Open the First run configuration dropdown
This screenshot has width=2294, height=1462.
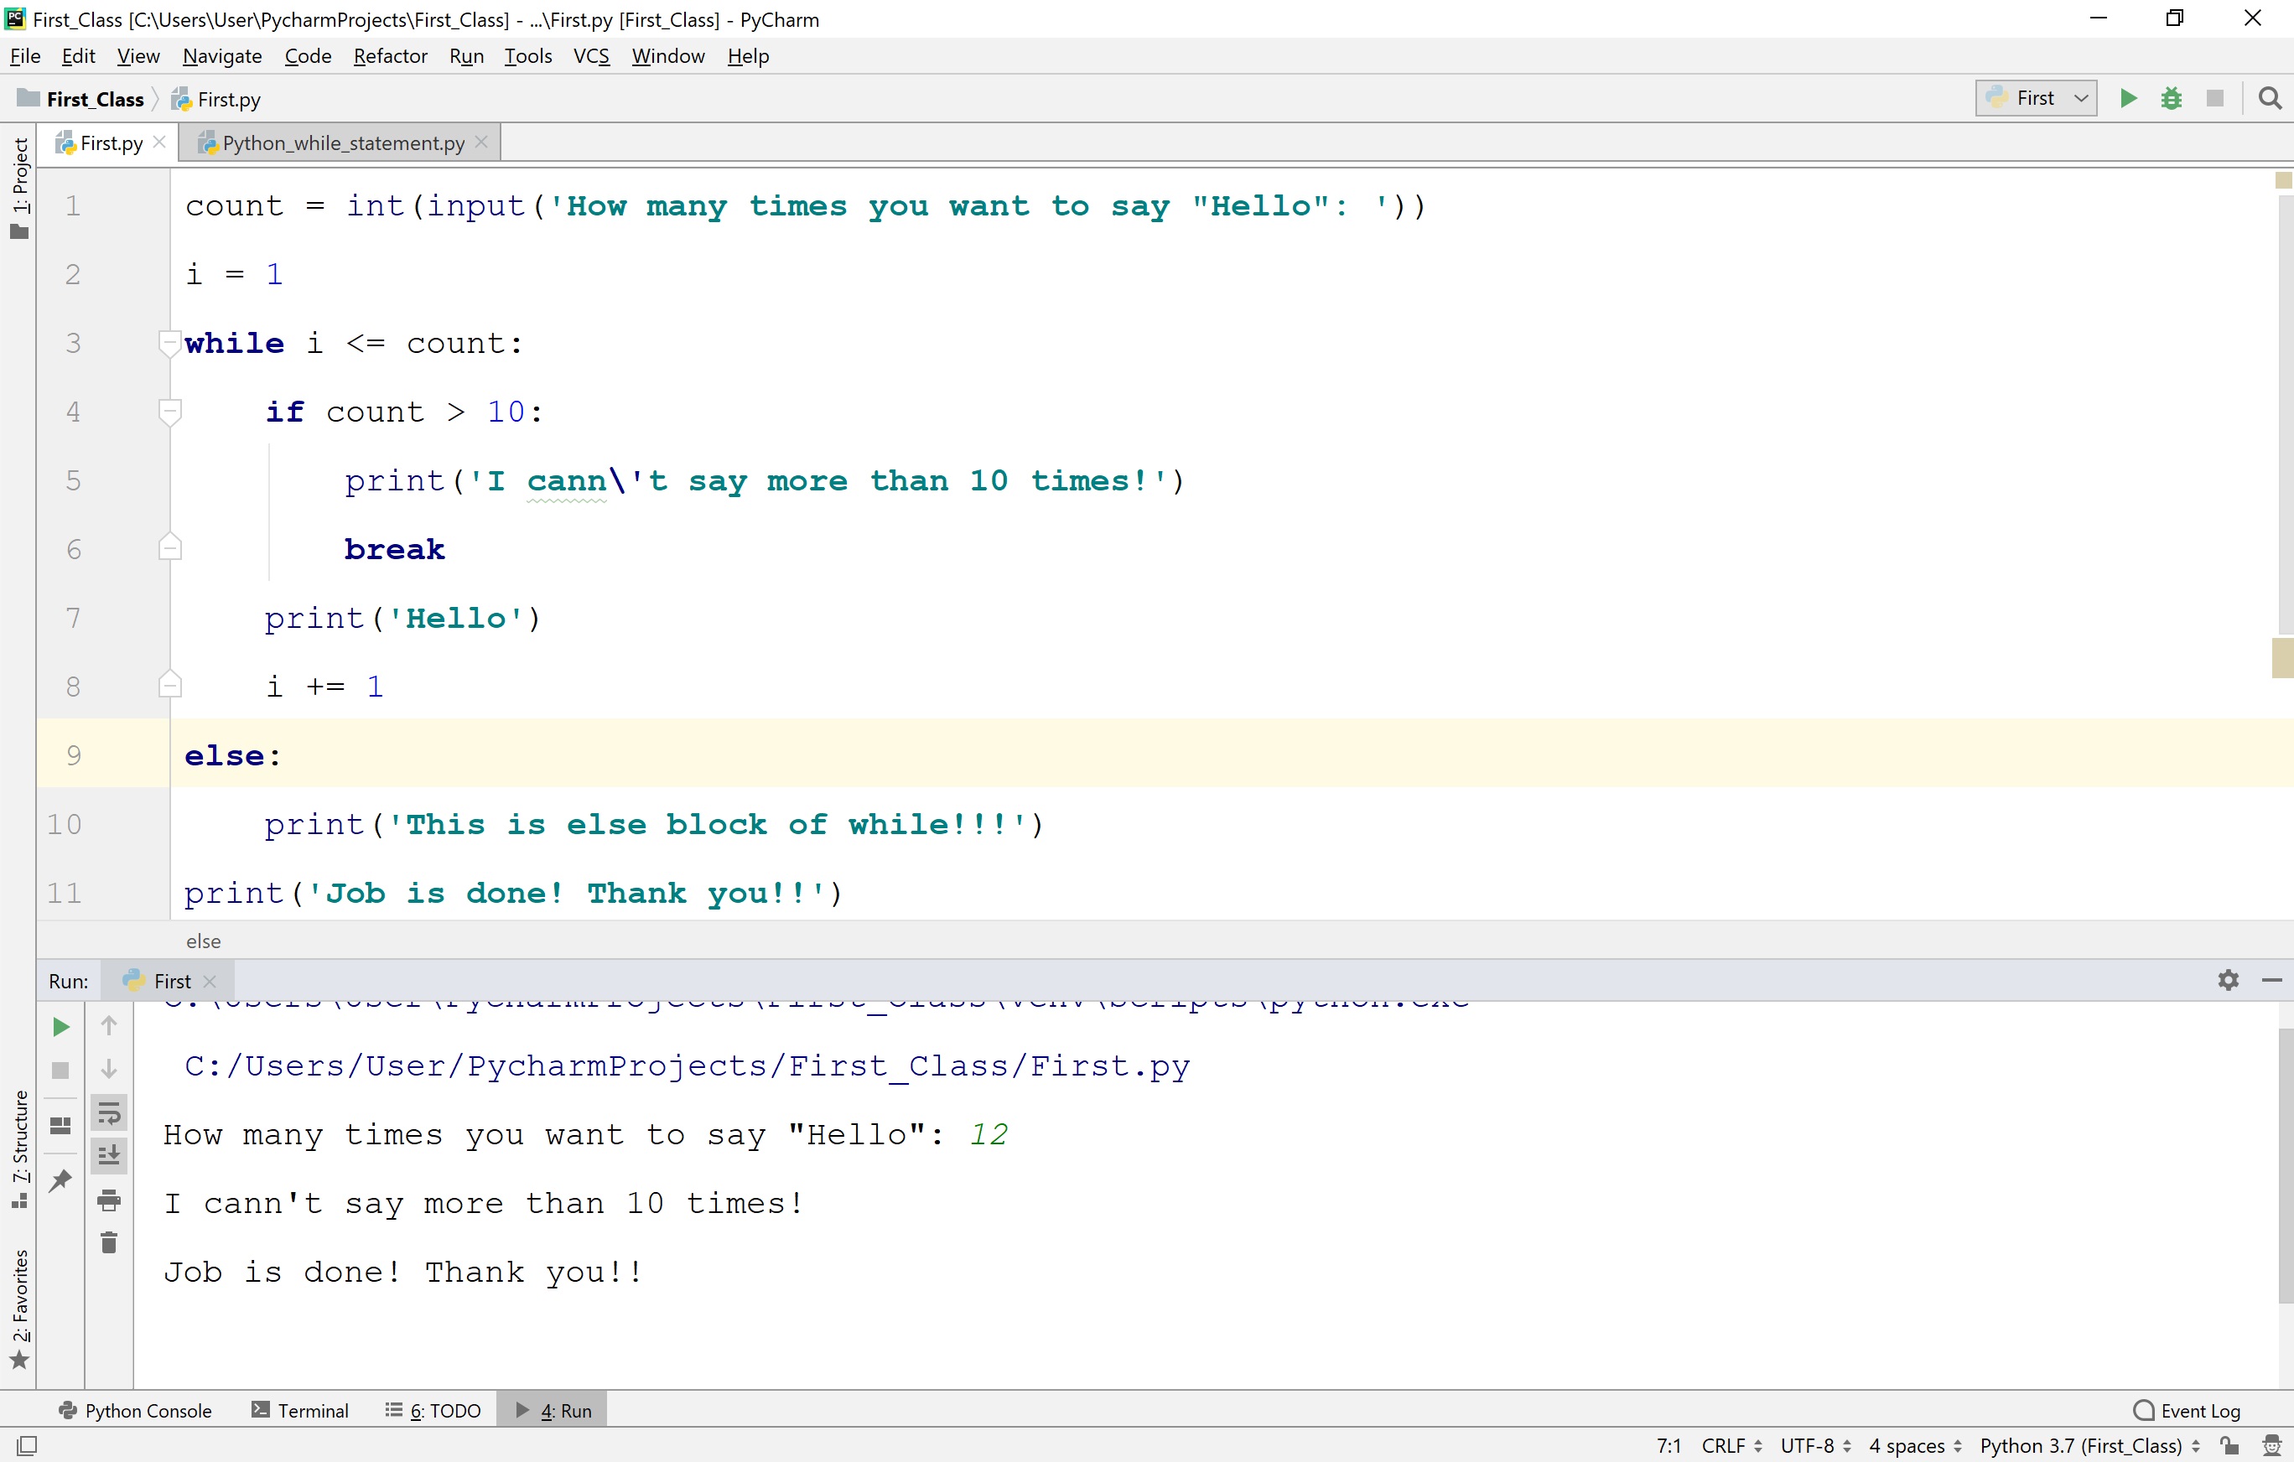pos(2036,98)
